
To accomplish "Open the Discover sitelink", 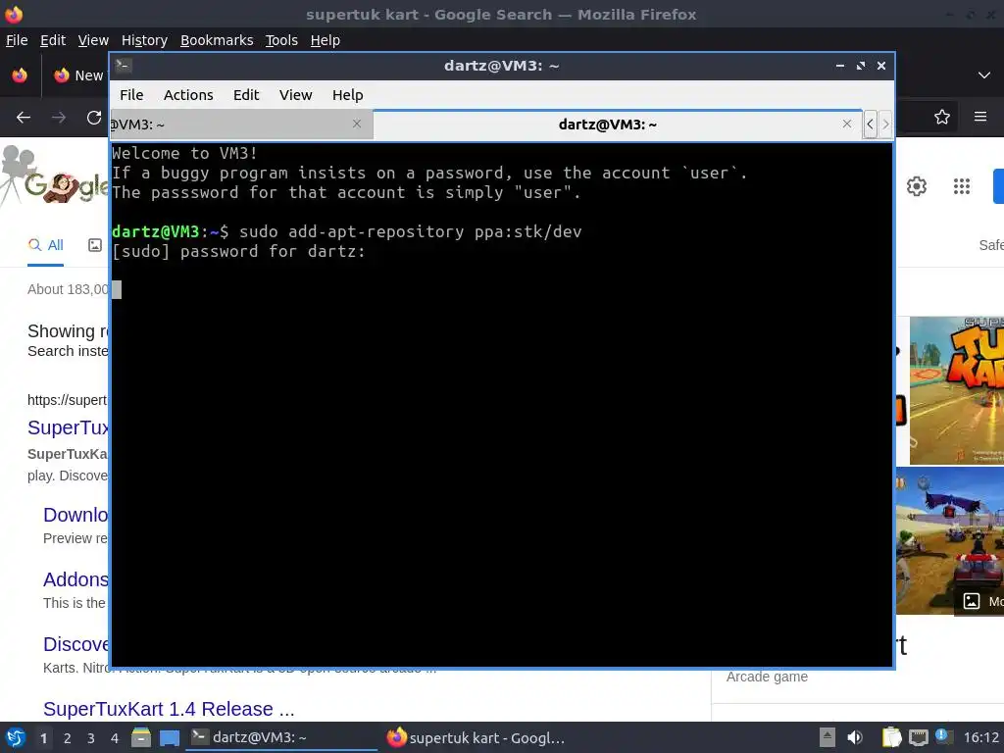I will pyautogui.click(x=76, y=644).
